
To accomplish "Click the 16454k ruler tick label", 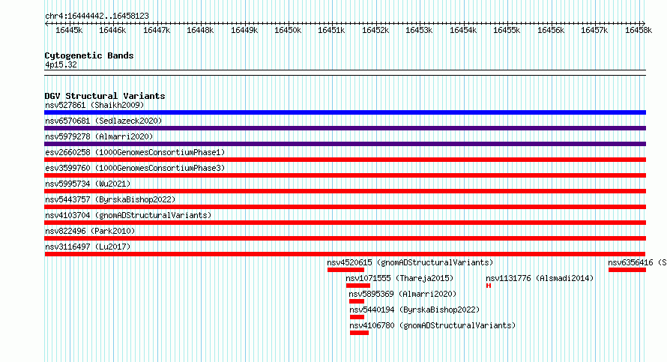I will [x=463, y=30].
